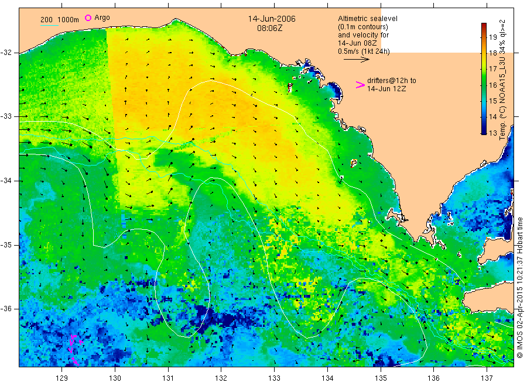Click the '(0.1m contours)' text

point(362,27)
